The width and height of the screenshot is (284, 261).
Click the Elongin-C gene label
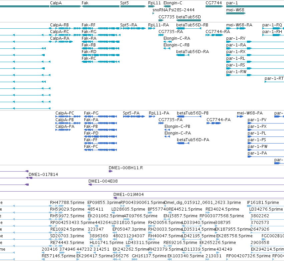click(x=173, y=3)
